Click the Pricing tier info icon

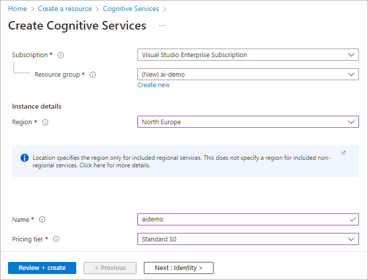point(56,239)
